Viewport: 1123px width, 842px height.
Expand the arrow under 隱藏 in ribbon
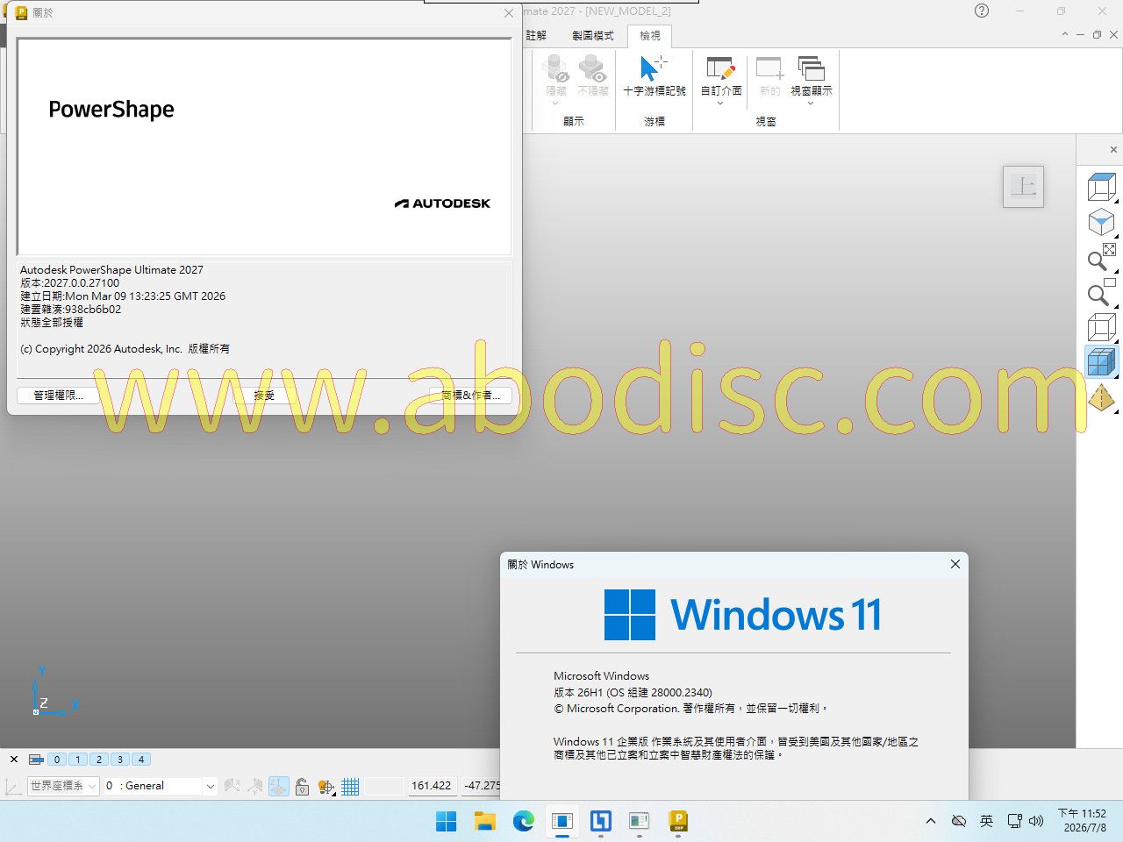556,103
